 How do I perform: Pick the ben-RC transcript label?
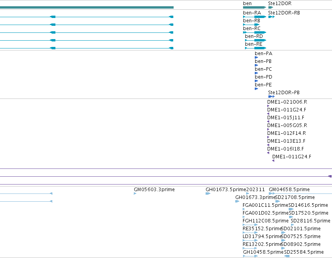point(252,29)
